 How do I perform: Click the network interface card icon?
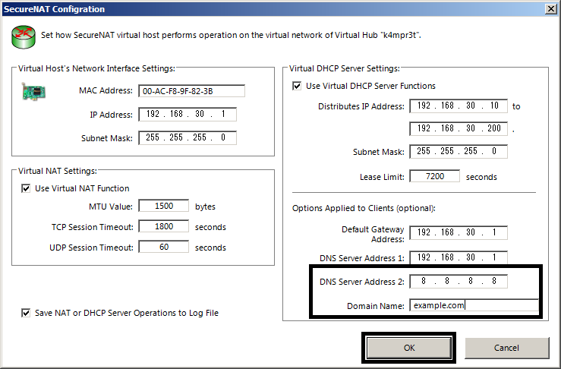(x=33, y=92)
